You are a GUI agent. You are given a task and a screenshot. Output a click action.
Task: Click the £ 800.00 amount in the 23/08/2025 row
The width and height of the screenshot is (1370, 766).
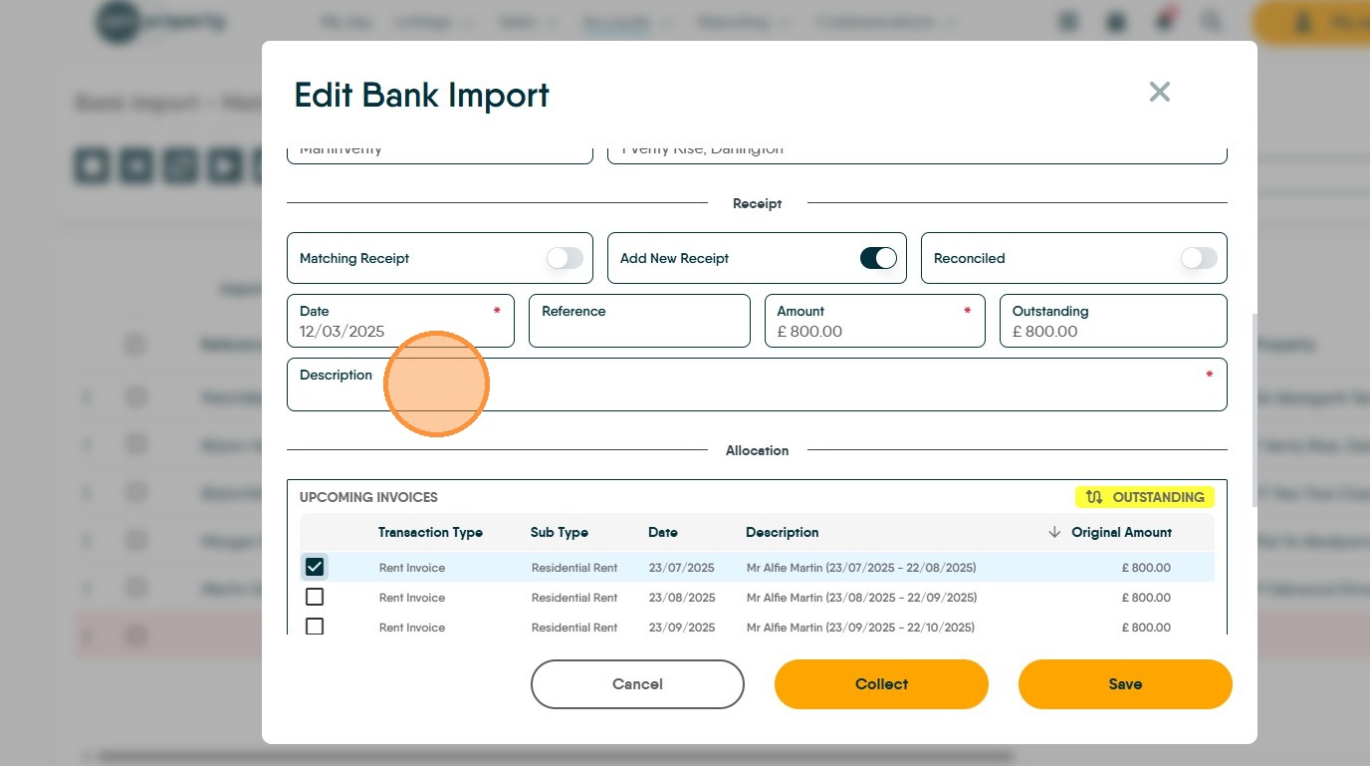click(1146, 598)
